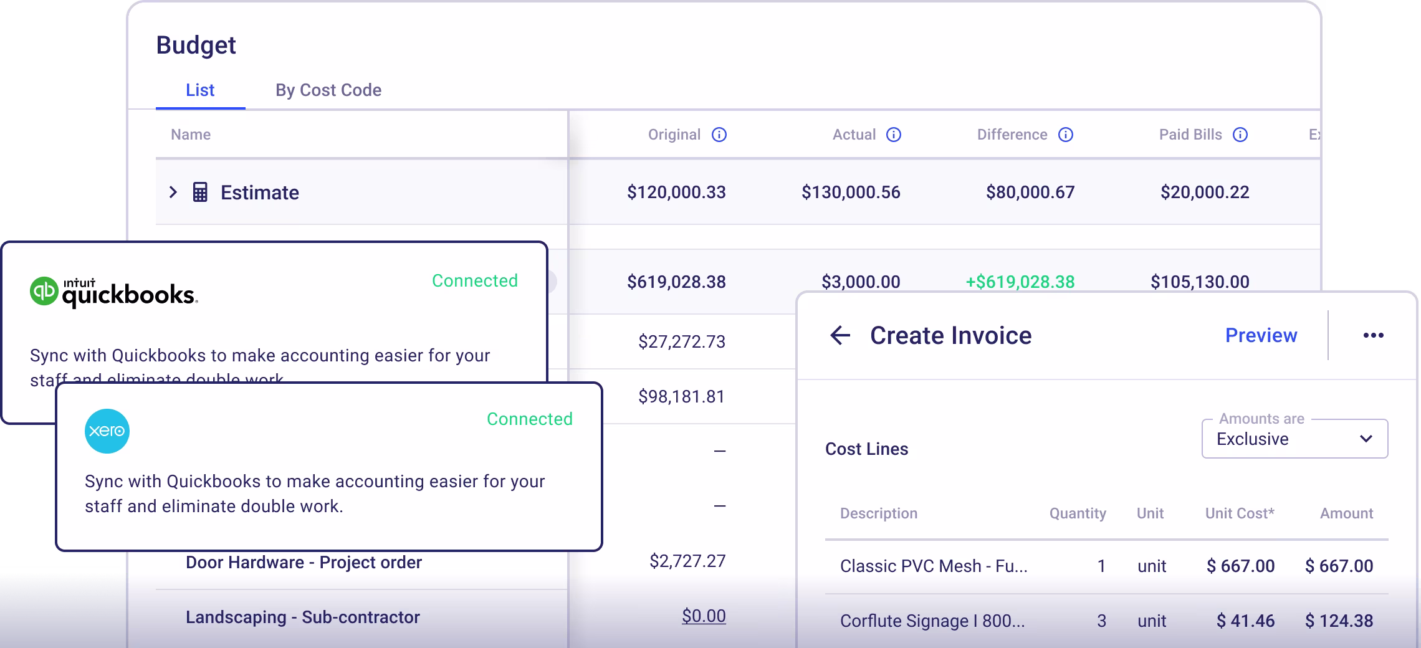The image size is (1421, 648).
Task: Click the $80,000.67 difference value
Action: coord(1030,193)
